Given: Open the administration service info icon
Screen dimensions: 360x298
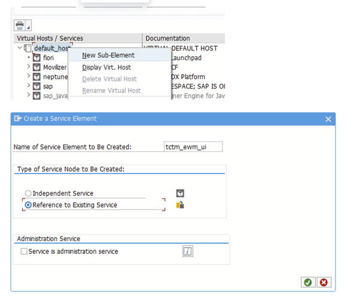Looking at the screenshot, I should [x=188, y=251].
